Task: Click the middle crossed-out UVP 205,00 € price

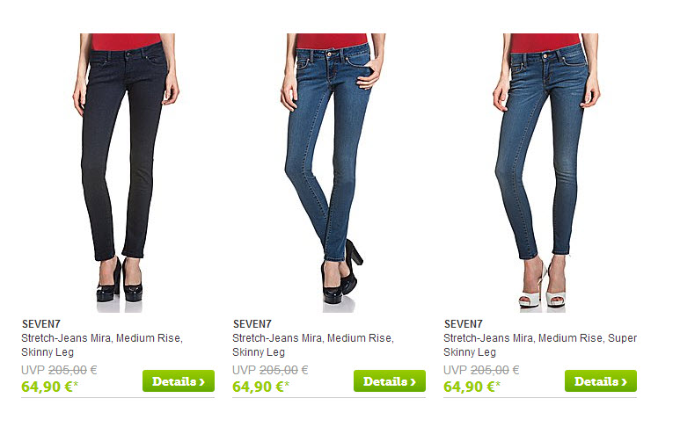Action: [270, 370]
